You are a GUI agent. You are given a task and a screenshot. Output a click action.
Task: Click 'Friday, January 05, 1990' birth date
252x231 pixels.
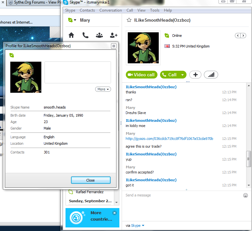pos(63,115)
